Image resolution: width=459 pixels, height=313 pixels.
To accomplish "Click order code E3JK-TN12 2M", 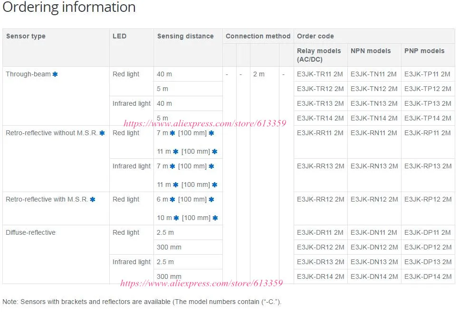I will pos(374,89).
